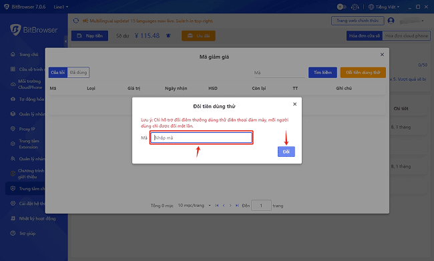
Task: Click the BitBrowser logo
Action: pos(34,30)
